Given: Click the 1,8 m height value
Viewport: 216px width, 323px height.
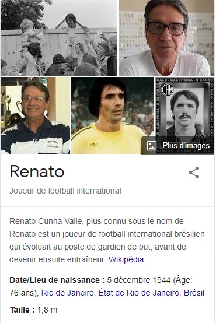Looking at the screenshot, I should 47,310.
